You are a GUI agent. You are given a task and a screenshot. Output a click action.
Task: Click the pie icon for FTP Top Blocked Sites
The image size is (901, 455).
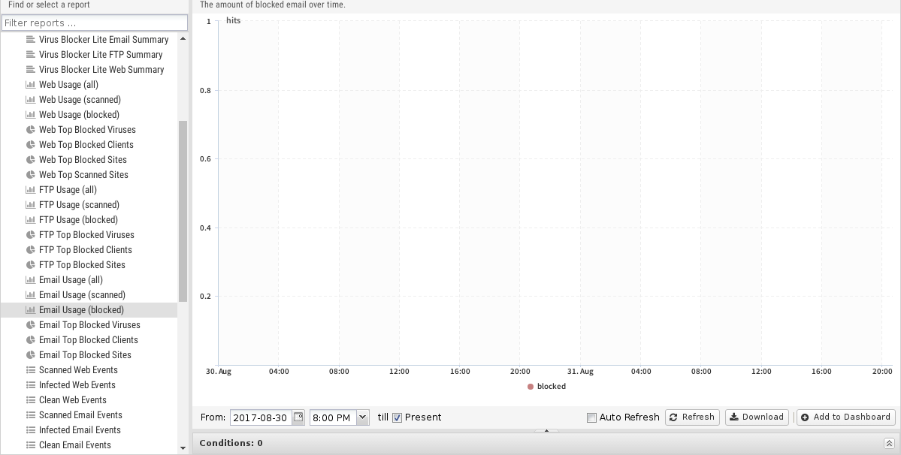31,264
